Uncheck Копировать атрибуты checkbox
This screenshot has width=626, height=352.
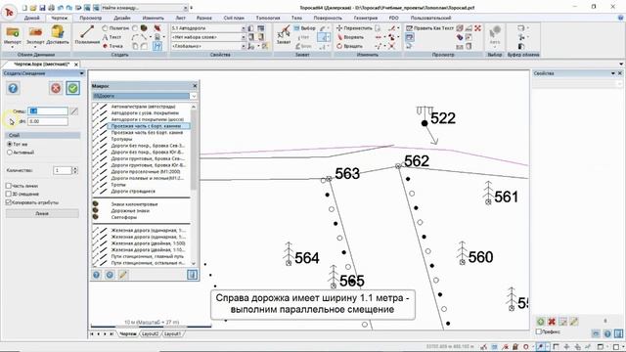point(9,202)
